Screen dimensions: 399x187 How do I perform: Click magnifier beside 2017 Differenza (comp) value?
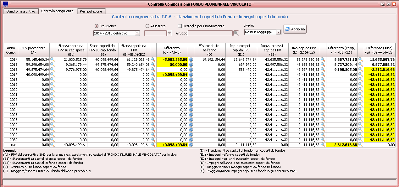tap(361, 74)
